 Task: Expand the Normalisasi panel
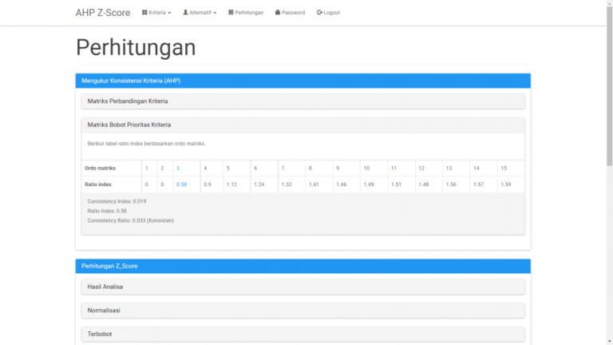[x=303, y=311]
